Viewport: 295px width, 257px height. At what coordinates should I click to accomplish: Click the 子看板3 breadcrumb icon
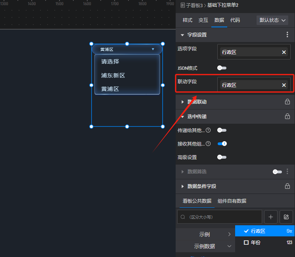tap(182, 5)
